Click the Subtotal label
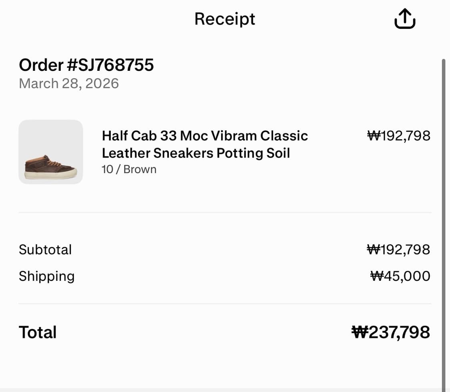 [x=45, y=250]
